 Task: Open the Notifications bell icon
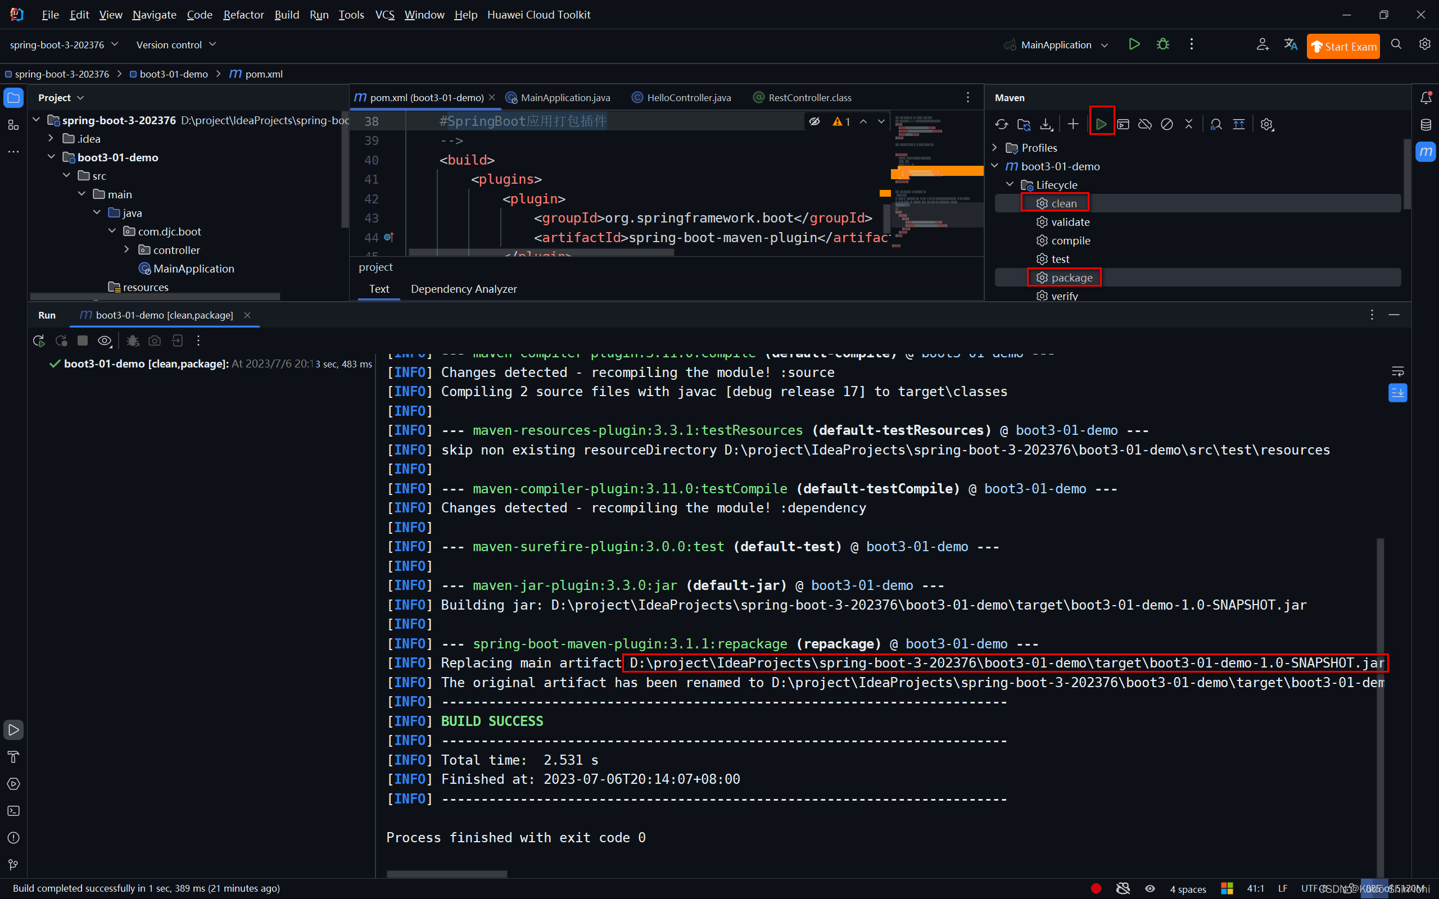[x=1426, y=98]
